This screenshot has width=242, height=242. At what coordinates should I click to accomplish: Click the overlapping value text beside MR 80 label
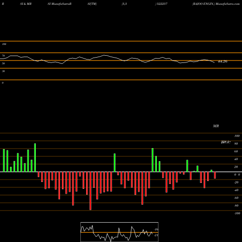coord(226,142)
